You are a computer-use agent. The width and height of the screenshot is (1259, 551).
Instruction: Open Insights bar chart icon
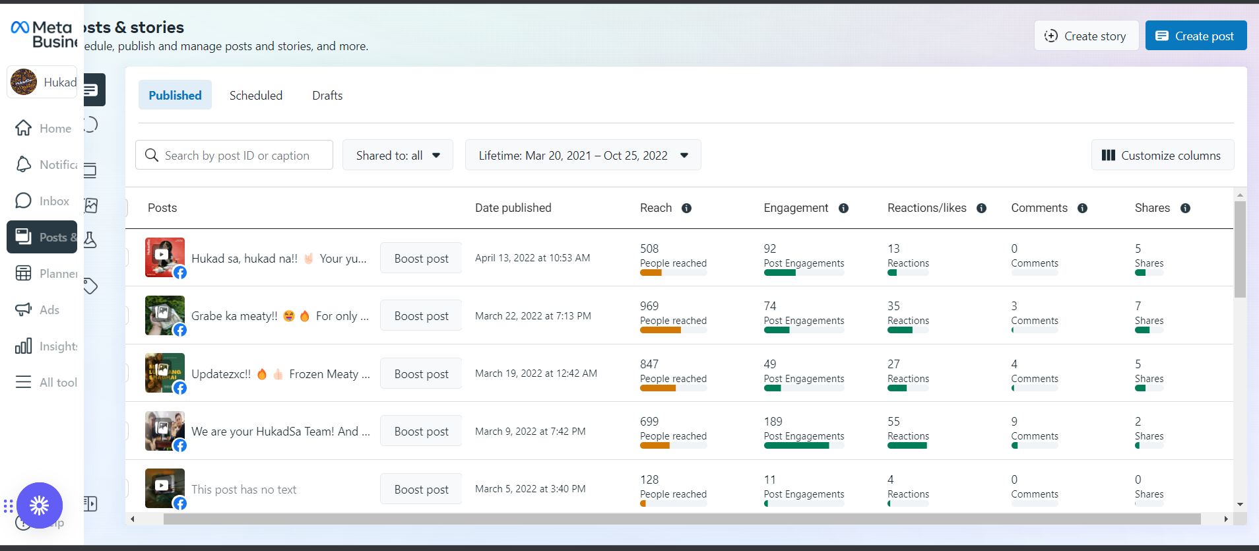[24, 346]
